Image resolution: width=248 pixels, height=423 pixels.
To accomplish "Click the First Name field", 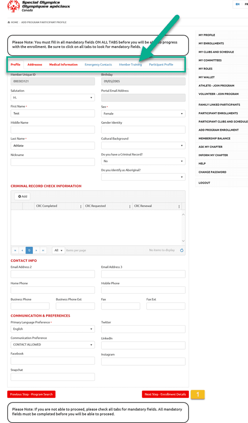I will 53,113.
